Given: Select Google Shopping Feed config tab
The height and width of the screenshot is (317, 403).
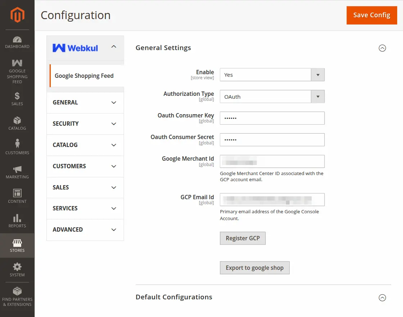Looking at the screenshot, I should coord(87,76).
